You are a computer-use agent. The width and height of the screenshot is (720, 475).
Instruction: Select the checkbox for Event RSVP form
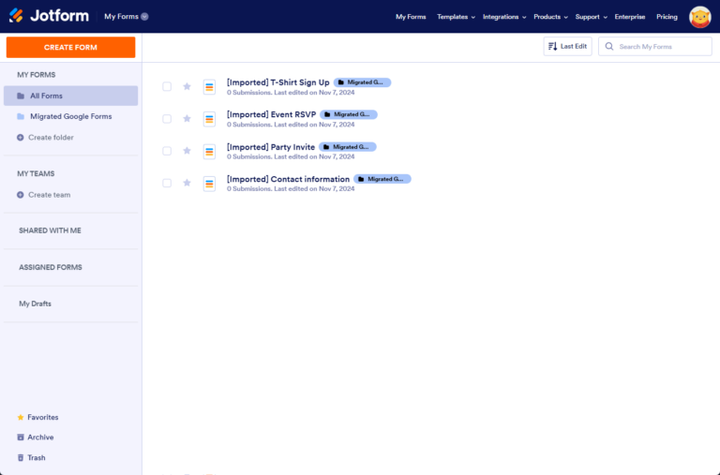(167, 118)
